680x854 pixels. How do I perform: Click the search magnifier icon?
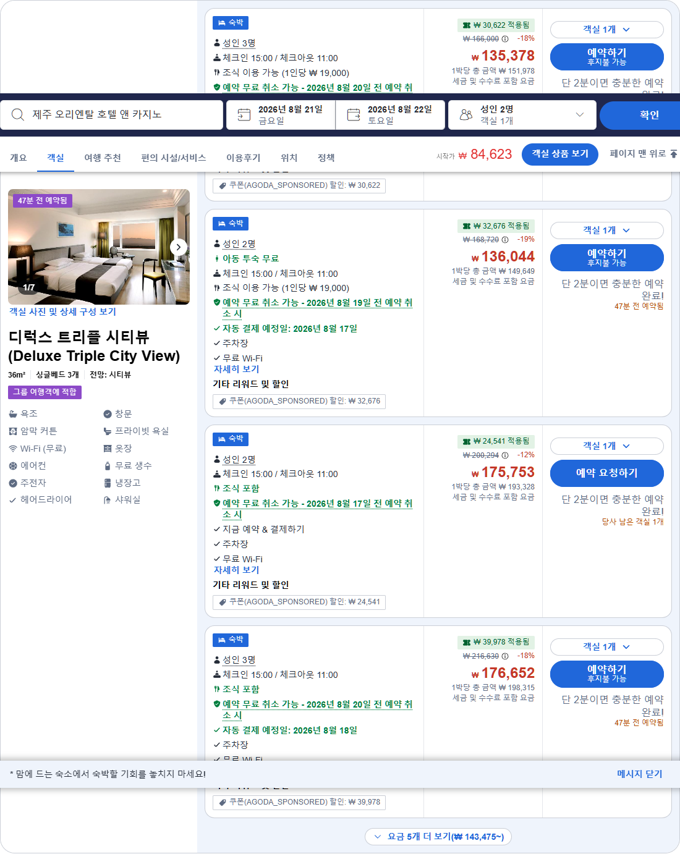click(18, 115)
